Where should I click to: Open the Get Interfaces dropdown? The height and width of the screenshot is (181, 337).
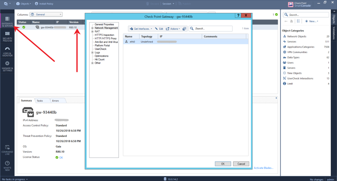[141, 29]
